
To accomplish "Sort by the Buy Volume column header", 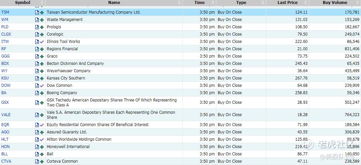I will coord(335,3).
